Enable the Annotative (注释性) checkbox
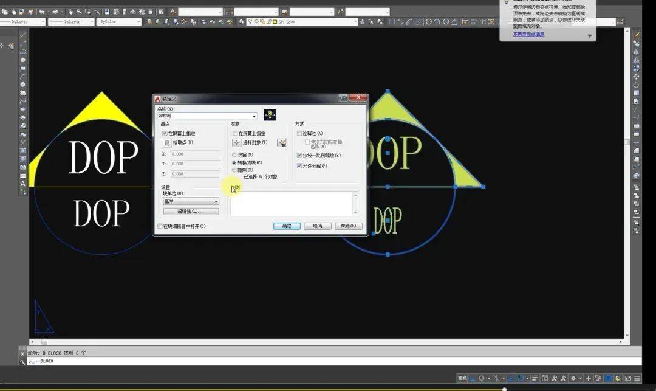This screenshot has width=656, height=391. tap(299, 133)
